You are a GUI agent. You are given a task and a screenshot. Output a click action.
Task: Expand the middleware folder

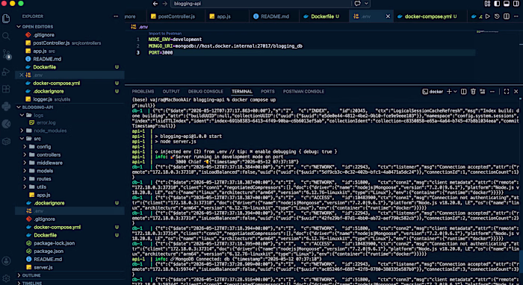pyautogui.click(x=69, y=163)
